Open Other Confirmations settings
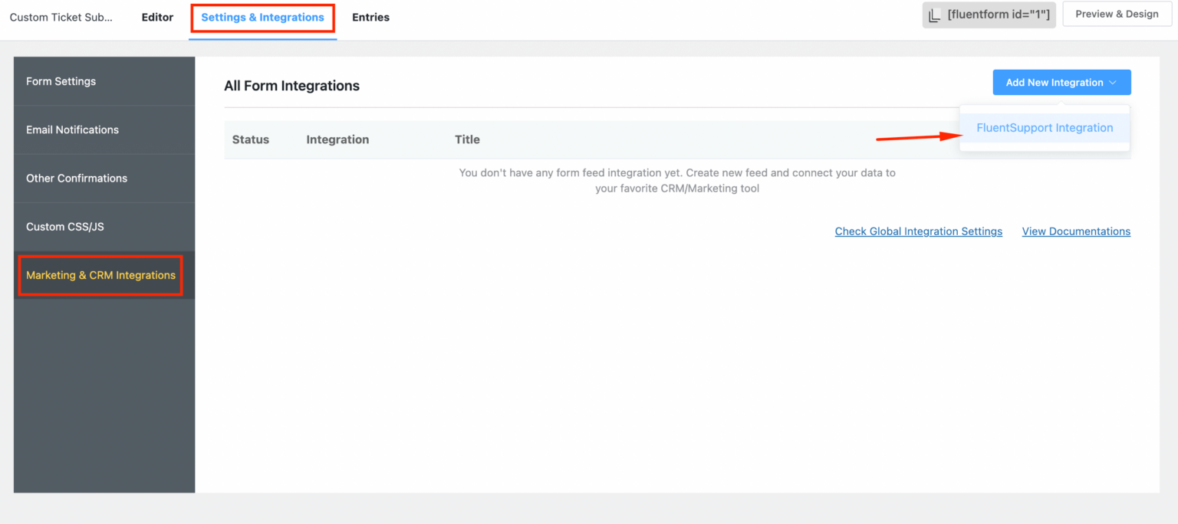1178x524 pixels. [77, 178]
